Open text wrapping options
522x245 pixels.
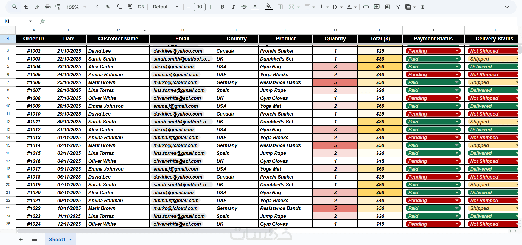(x=337, y=7)
